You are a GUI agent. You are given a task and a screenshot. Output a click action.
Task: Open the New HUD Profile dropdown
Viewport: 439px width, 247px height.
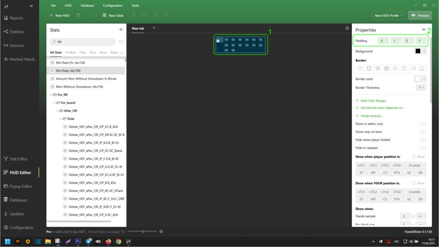pos(388,15)
